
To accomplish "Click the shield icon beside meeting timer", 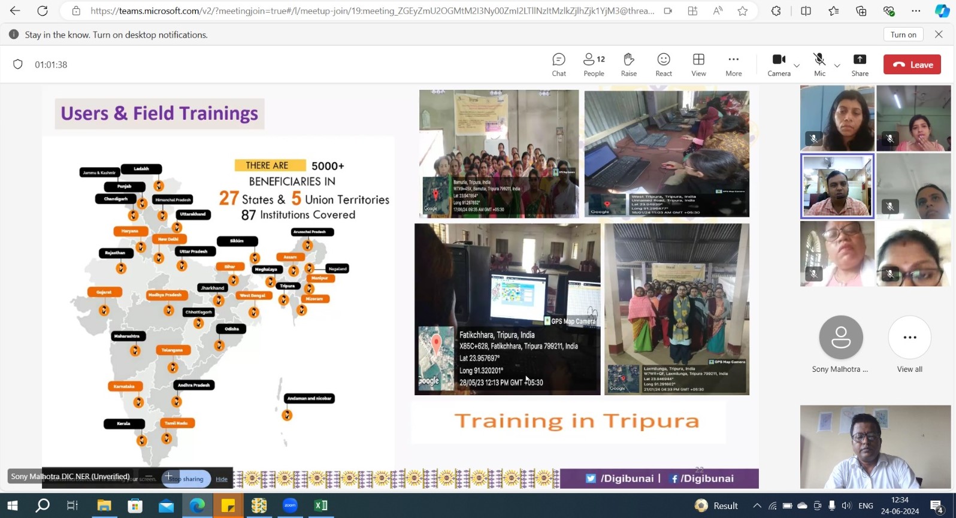I will (18, 65).
